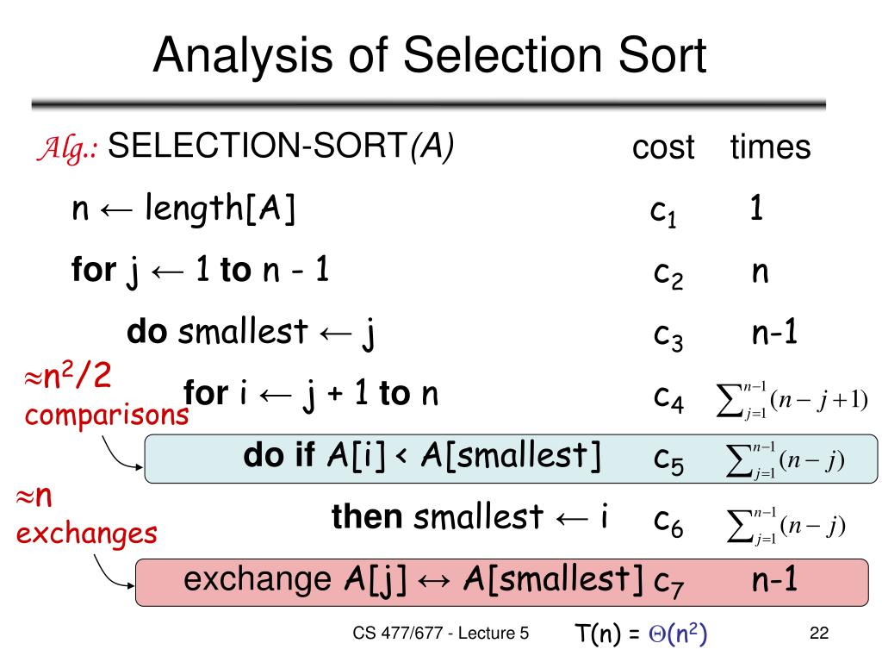Click the red ≈n exchanges annotation
Screen dimensions: 882x662
86,516
